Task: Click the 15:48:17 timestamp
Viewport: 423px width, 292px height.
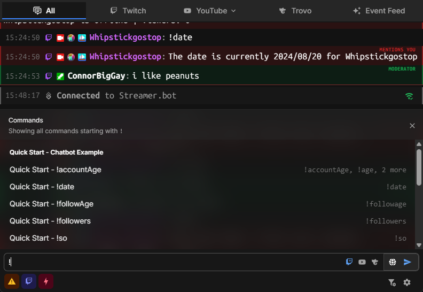Action: [x=22, y=96]
